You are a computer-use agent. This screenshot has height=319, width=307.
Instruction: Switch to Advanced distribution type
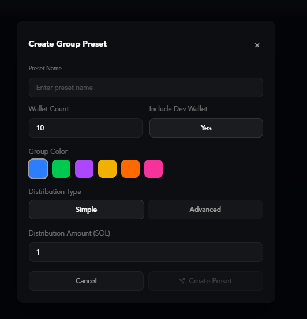(x=205, y=210)
